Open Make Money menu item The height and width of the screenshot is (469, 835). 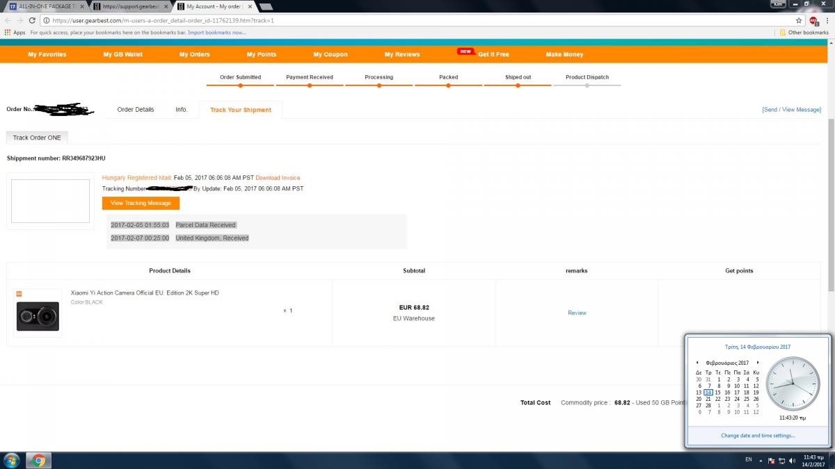(x=564, y=54)
